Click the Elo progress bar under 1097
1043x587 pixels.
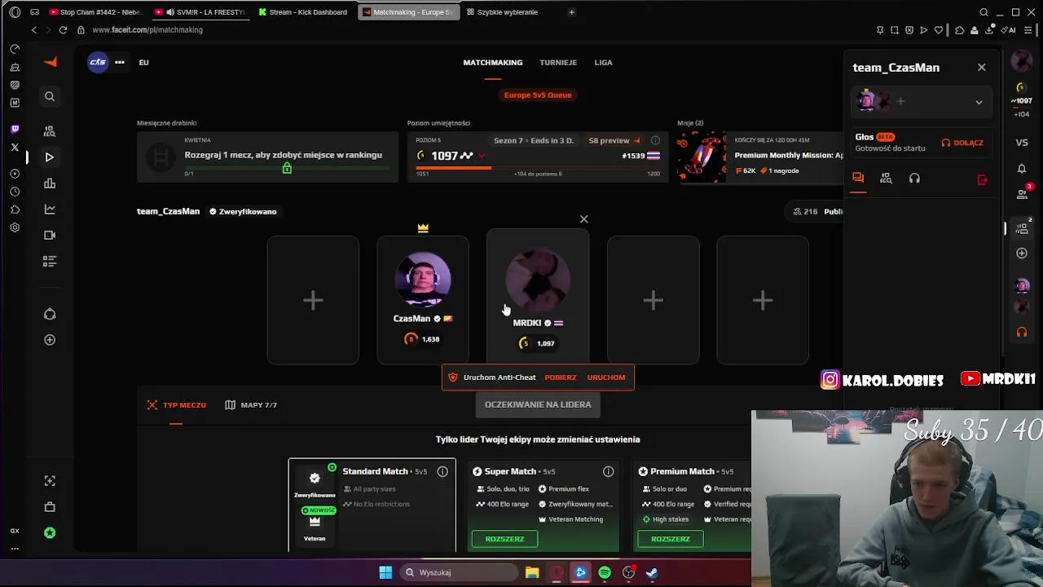(x=538, y=168)
